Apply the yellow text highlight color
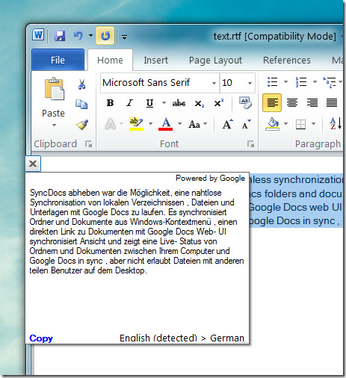Image resolution: width=346 pixels, height=378 pixels. pyautogui.click(x=136, y=124)
